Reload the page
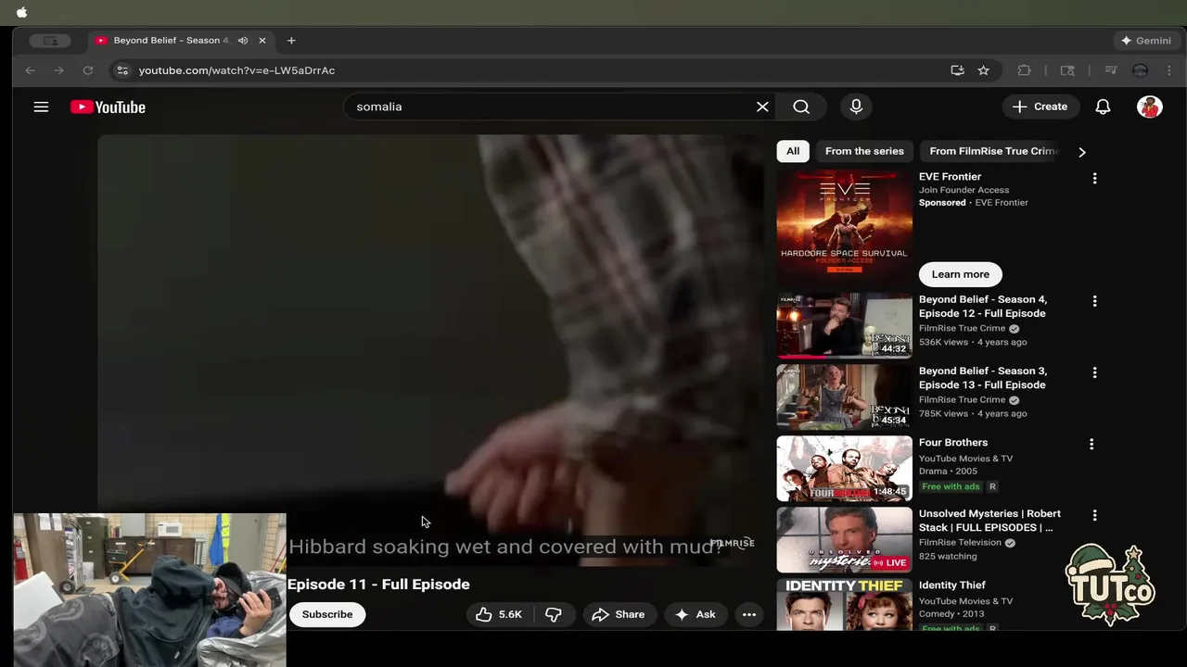The width and height of the screenshot is (1187, 667). point(88,70)
